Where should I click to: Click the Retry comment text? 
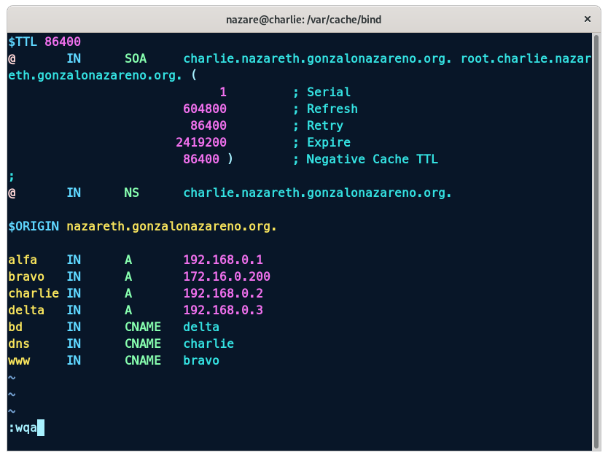pyautogui.click(x=324, y=125)
